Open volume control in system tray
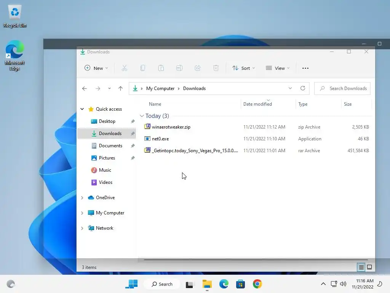The image size is (390, 293). pos(343,284)
